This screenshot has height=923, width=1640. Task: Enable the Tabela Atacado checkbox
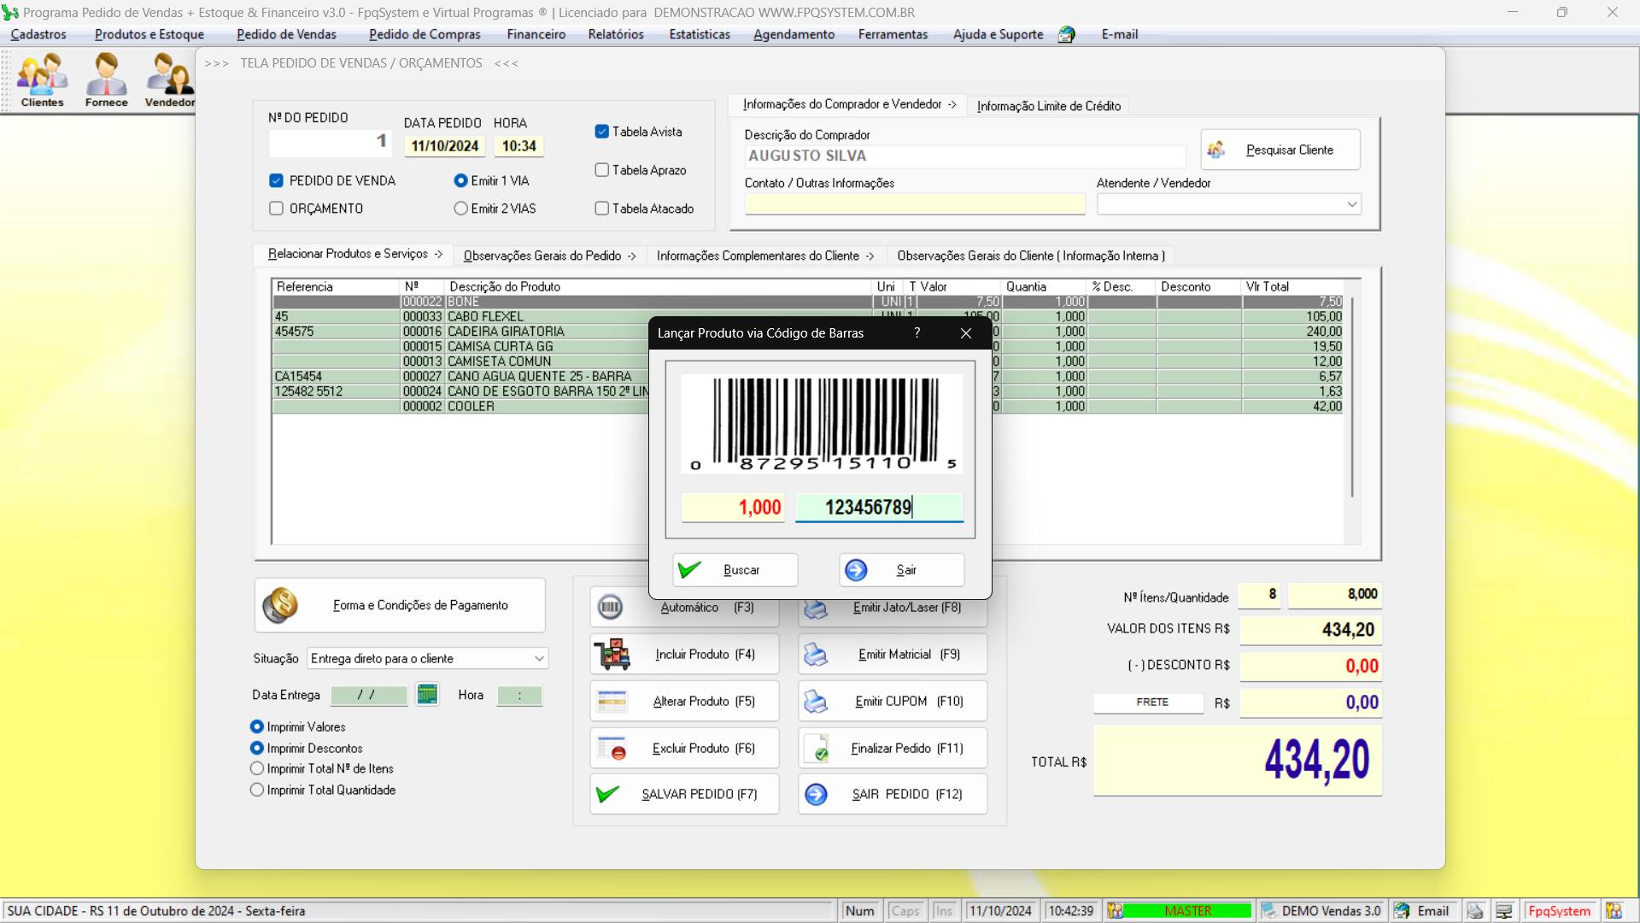point(601,209)
